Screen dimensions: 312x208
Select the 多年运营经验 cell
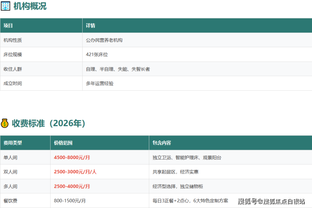tap(100, 84)
